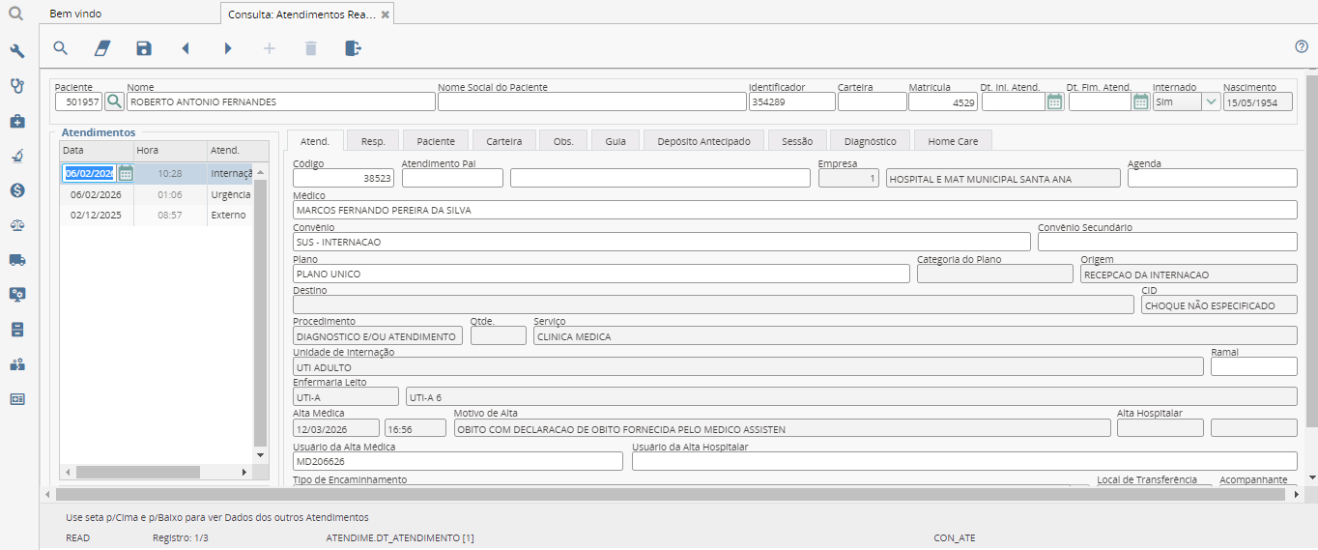Switch to the Bem vindo tab
Screen dimensions: 1318x550
coord(75,14)
